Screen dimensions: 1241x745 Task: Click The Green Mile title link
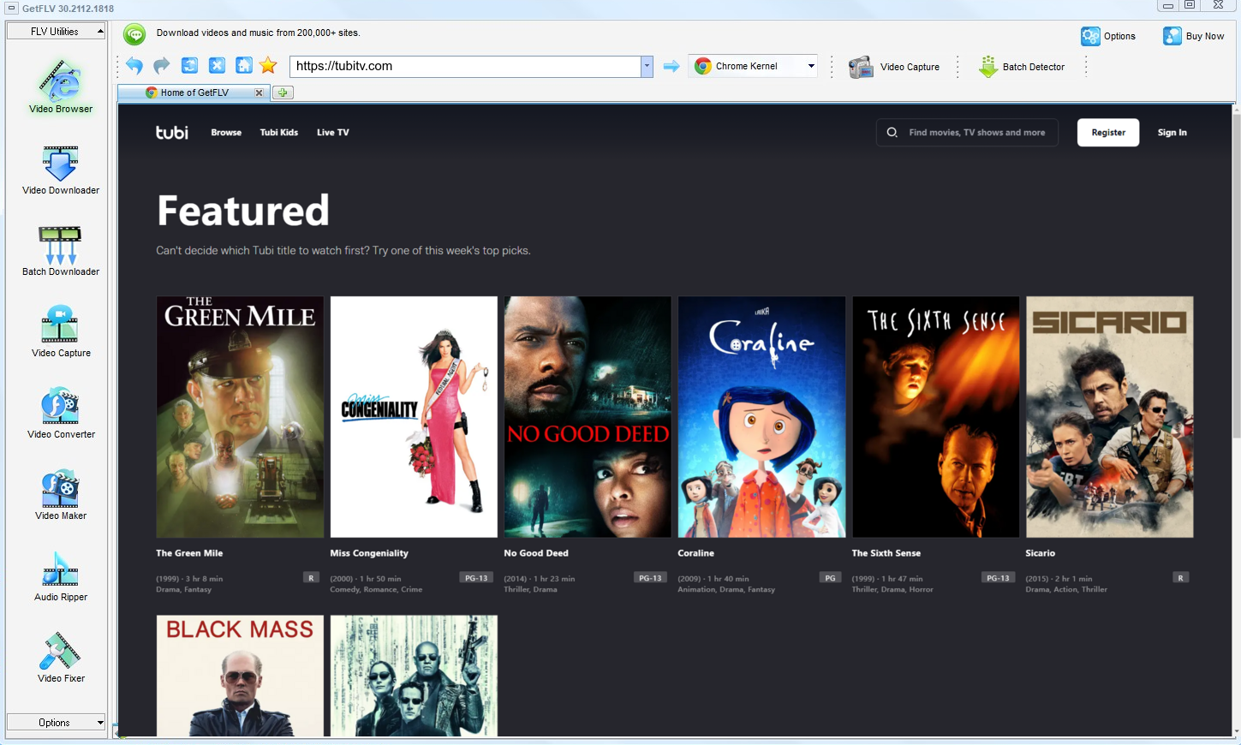click(189, 553)
